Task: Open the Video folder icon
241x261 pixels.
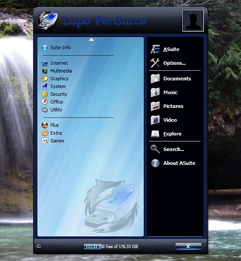Action: coord(155,120)
